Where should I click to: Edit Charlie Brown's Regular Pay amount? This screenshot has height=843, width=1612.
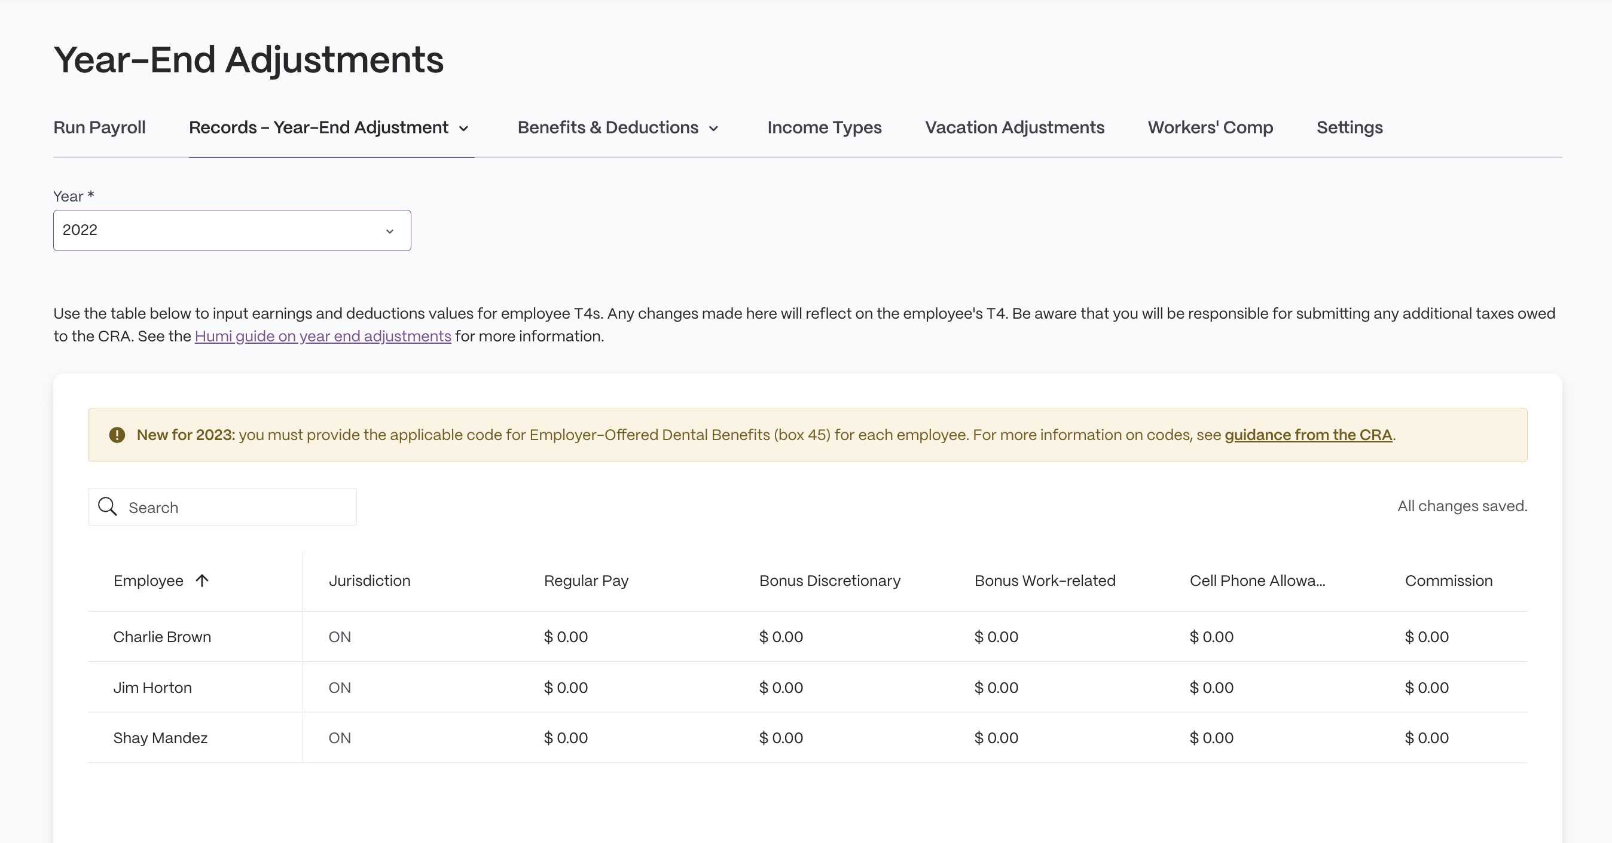point(566,637)
